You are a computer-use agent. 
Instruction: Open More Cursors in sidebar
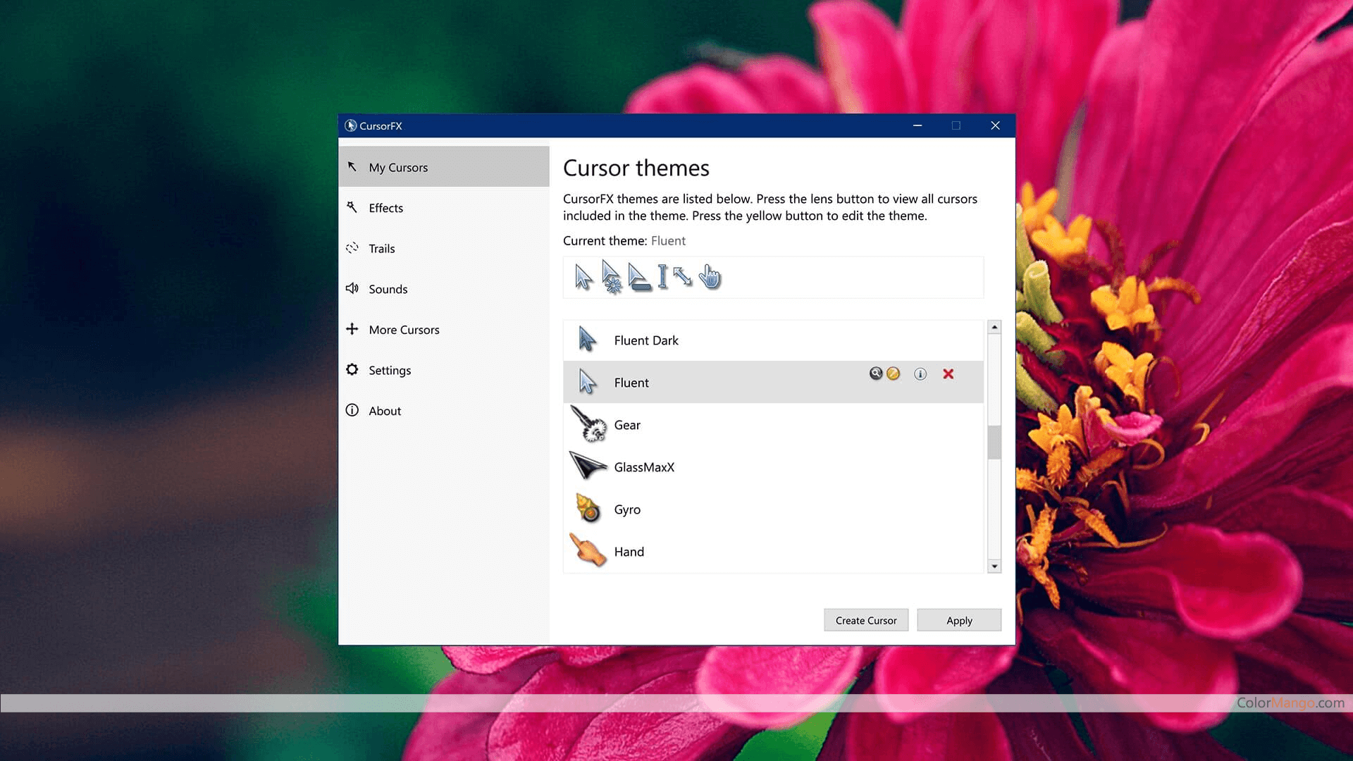(x=444, y=329)
